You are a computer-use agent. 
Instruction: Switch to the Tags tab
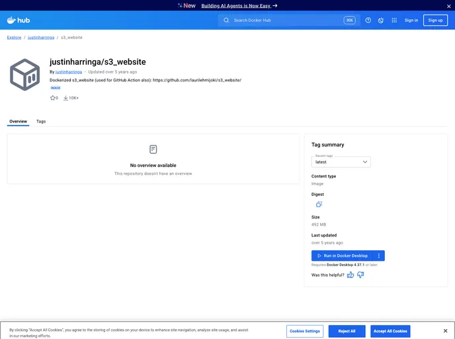click(x=41, y=121)
